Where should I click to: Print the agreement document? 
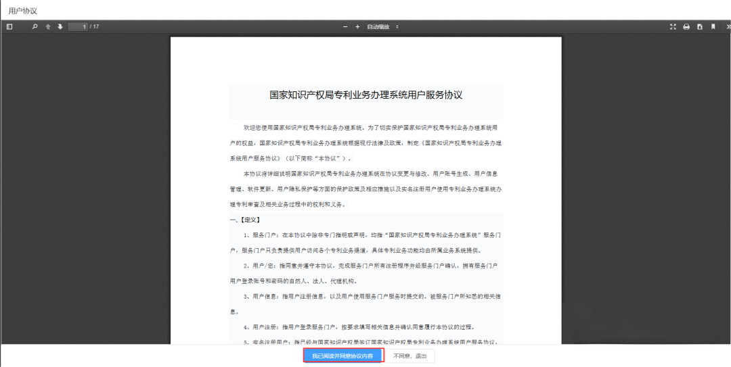[686, 26]
